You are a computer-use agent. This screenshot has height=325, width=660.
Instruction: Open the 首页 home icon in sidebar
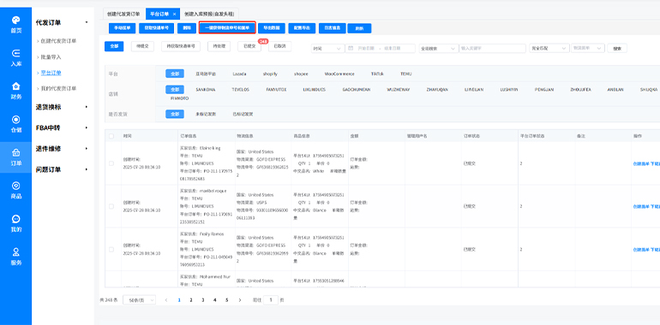coord(15,21)
